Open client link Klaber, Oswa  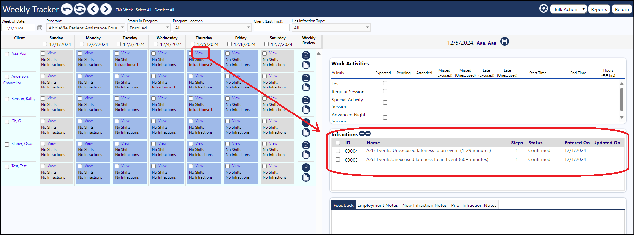22,144
